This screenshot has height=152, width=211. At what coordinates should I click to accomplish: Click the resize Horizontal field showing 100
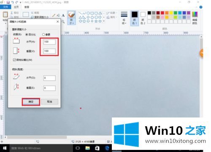49,42
